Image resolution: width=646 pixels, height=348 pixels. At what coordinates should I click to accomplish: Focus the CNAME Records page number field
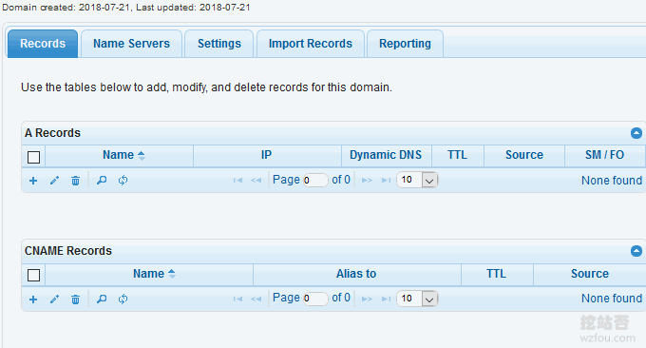[x=315, y=299]
